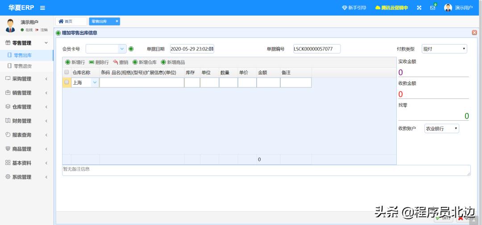The width and height of the screenshot is (482, 225).
Task: Click the 数量 cell in first row
Action: (229, 82)
